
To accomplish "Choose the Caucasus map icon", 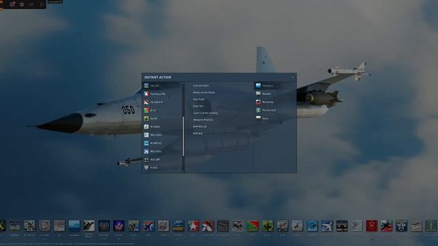I will 258,85.
